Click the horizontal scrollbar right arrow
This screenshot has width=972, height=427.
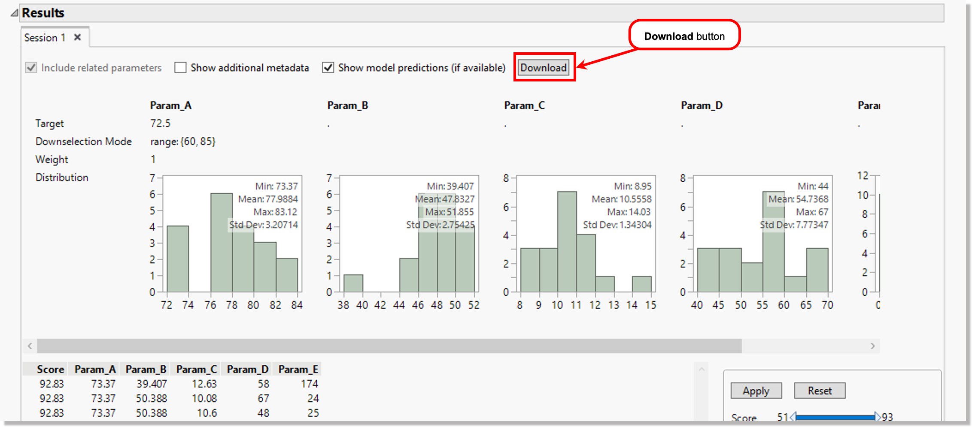tap(873, 346)
